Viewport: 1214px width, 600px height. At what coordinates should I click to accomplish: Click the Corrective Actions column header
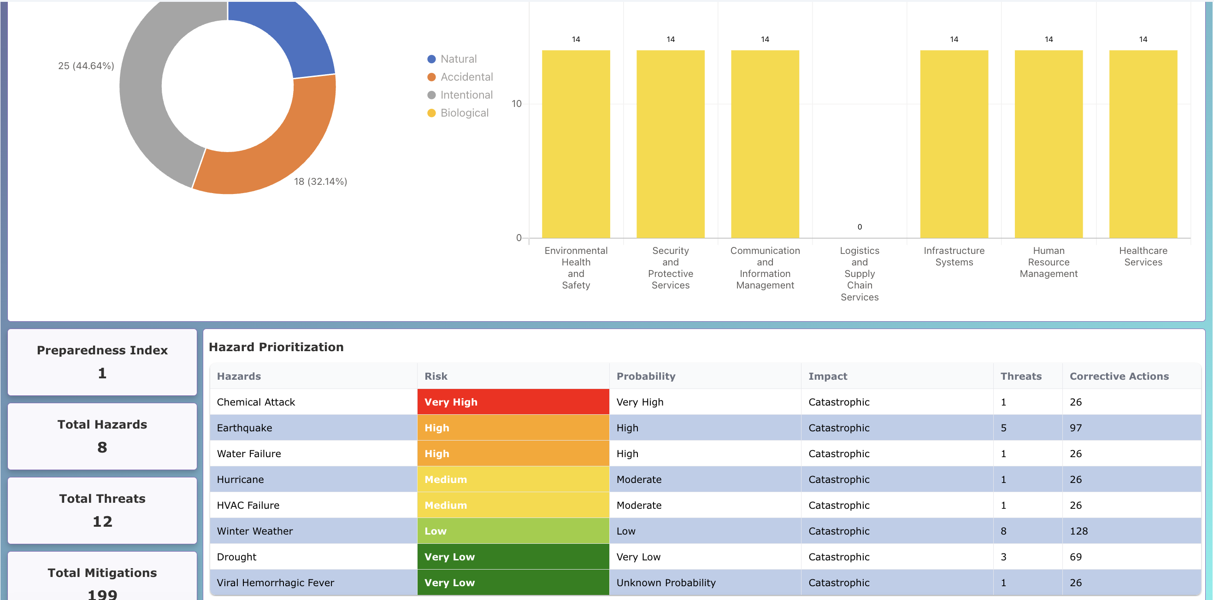1119,376
